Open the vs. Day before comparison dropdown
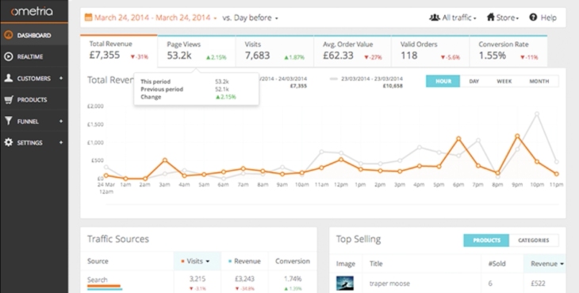 (250, 17)
